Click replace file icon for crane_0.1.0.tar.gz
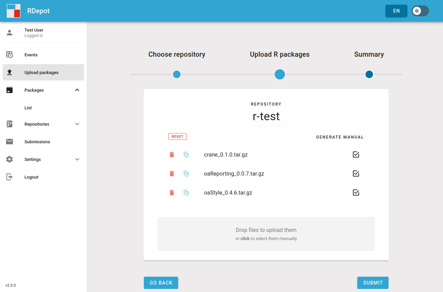Image resolution: width=443 pixels, height=292 pixels. (x=186, y=154)
